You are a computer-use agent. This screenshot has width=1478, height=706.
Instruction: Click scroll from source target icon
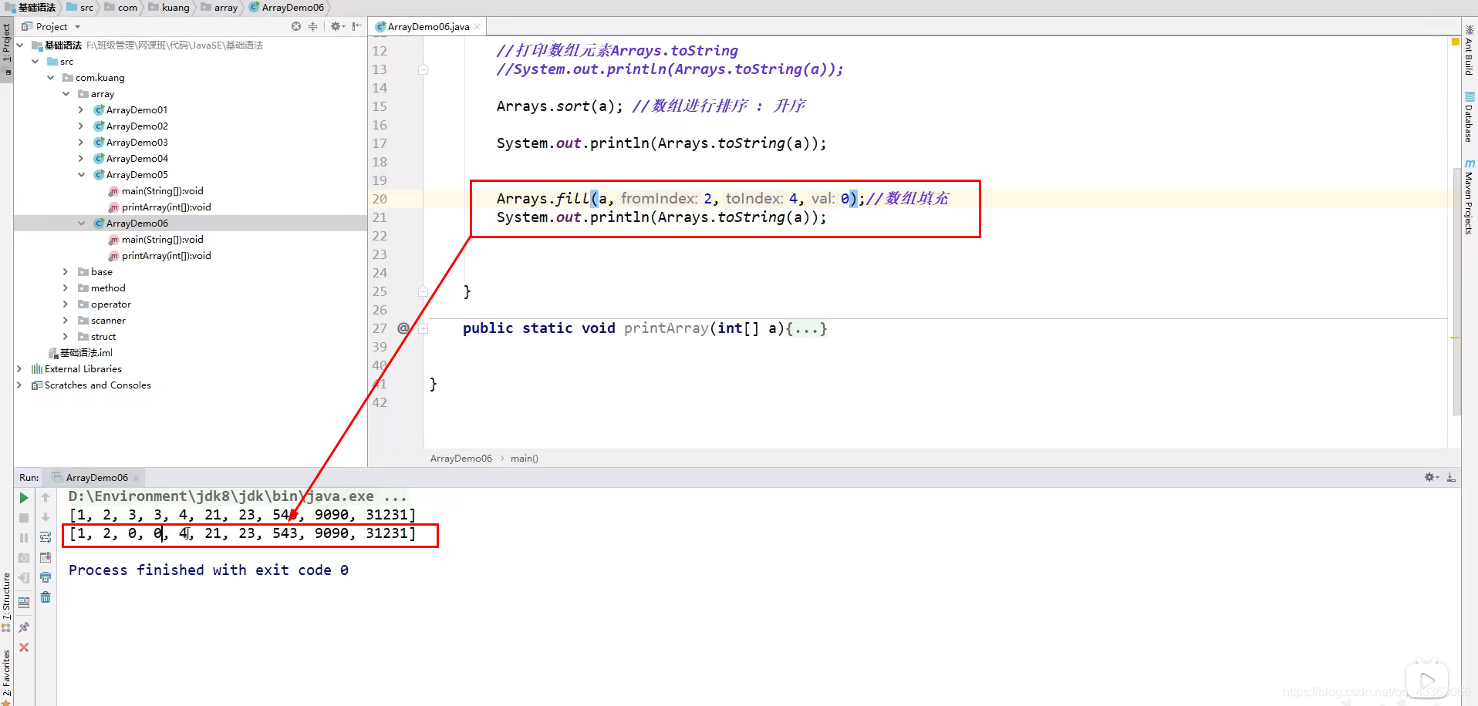tap(296, 26)
